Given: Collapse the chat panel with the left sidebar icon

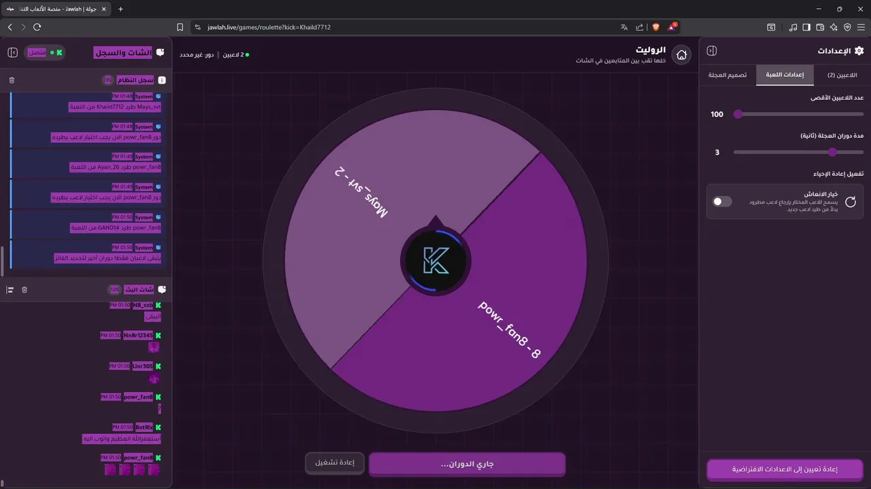Looking at the screenshot, I should tap(12, 52).
